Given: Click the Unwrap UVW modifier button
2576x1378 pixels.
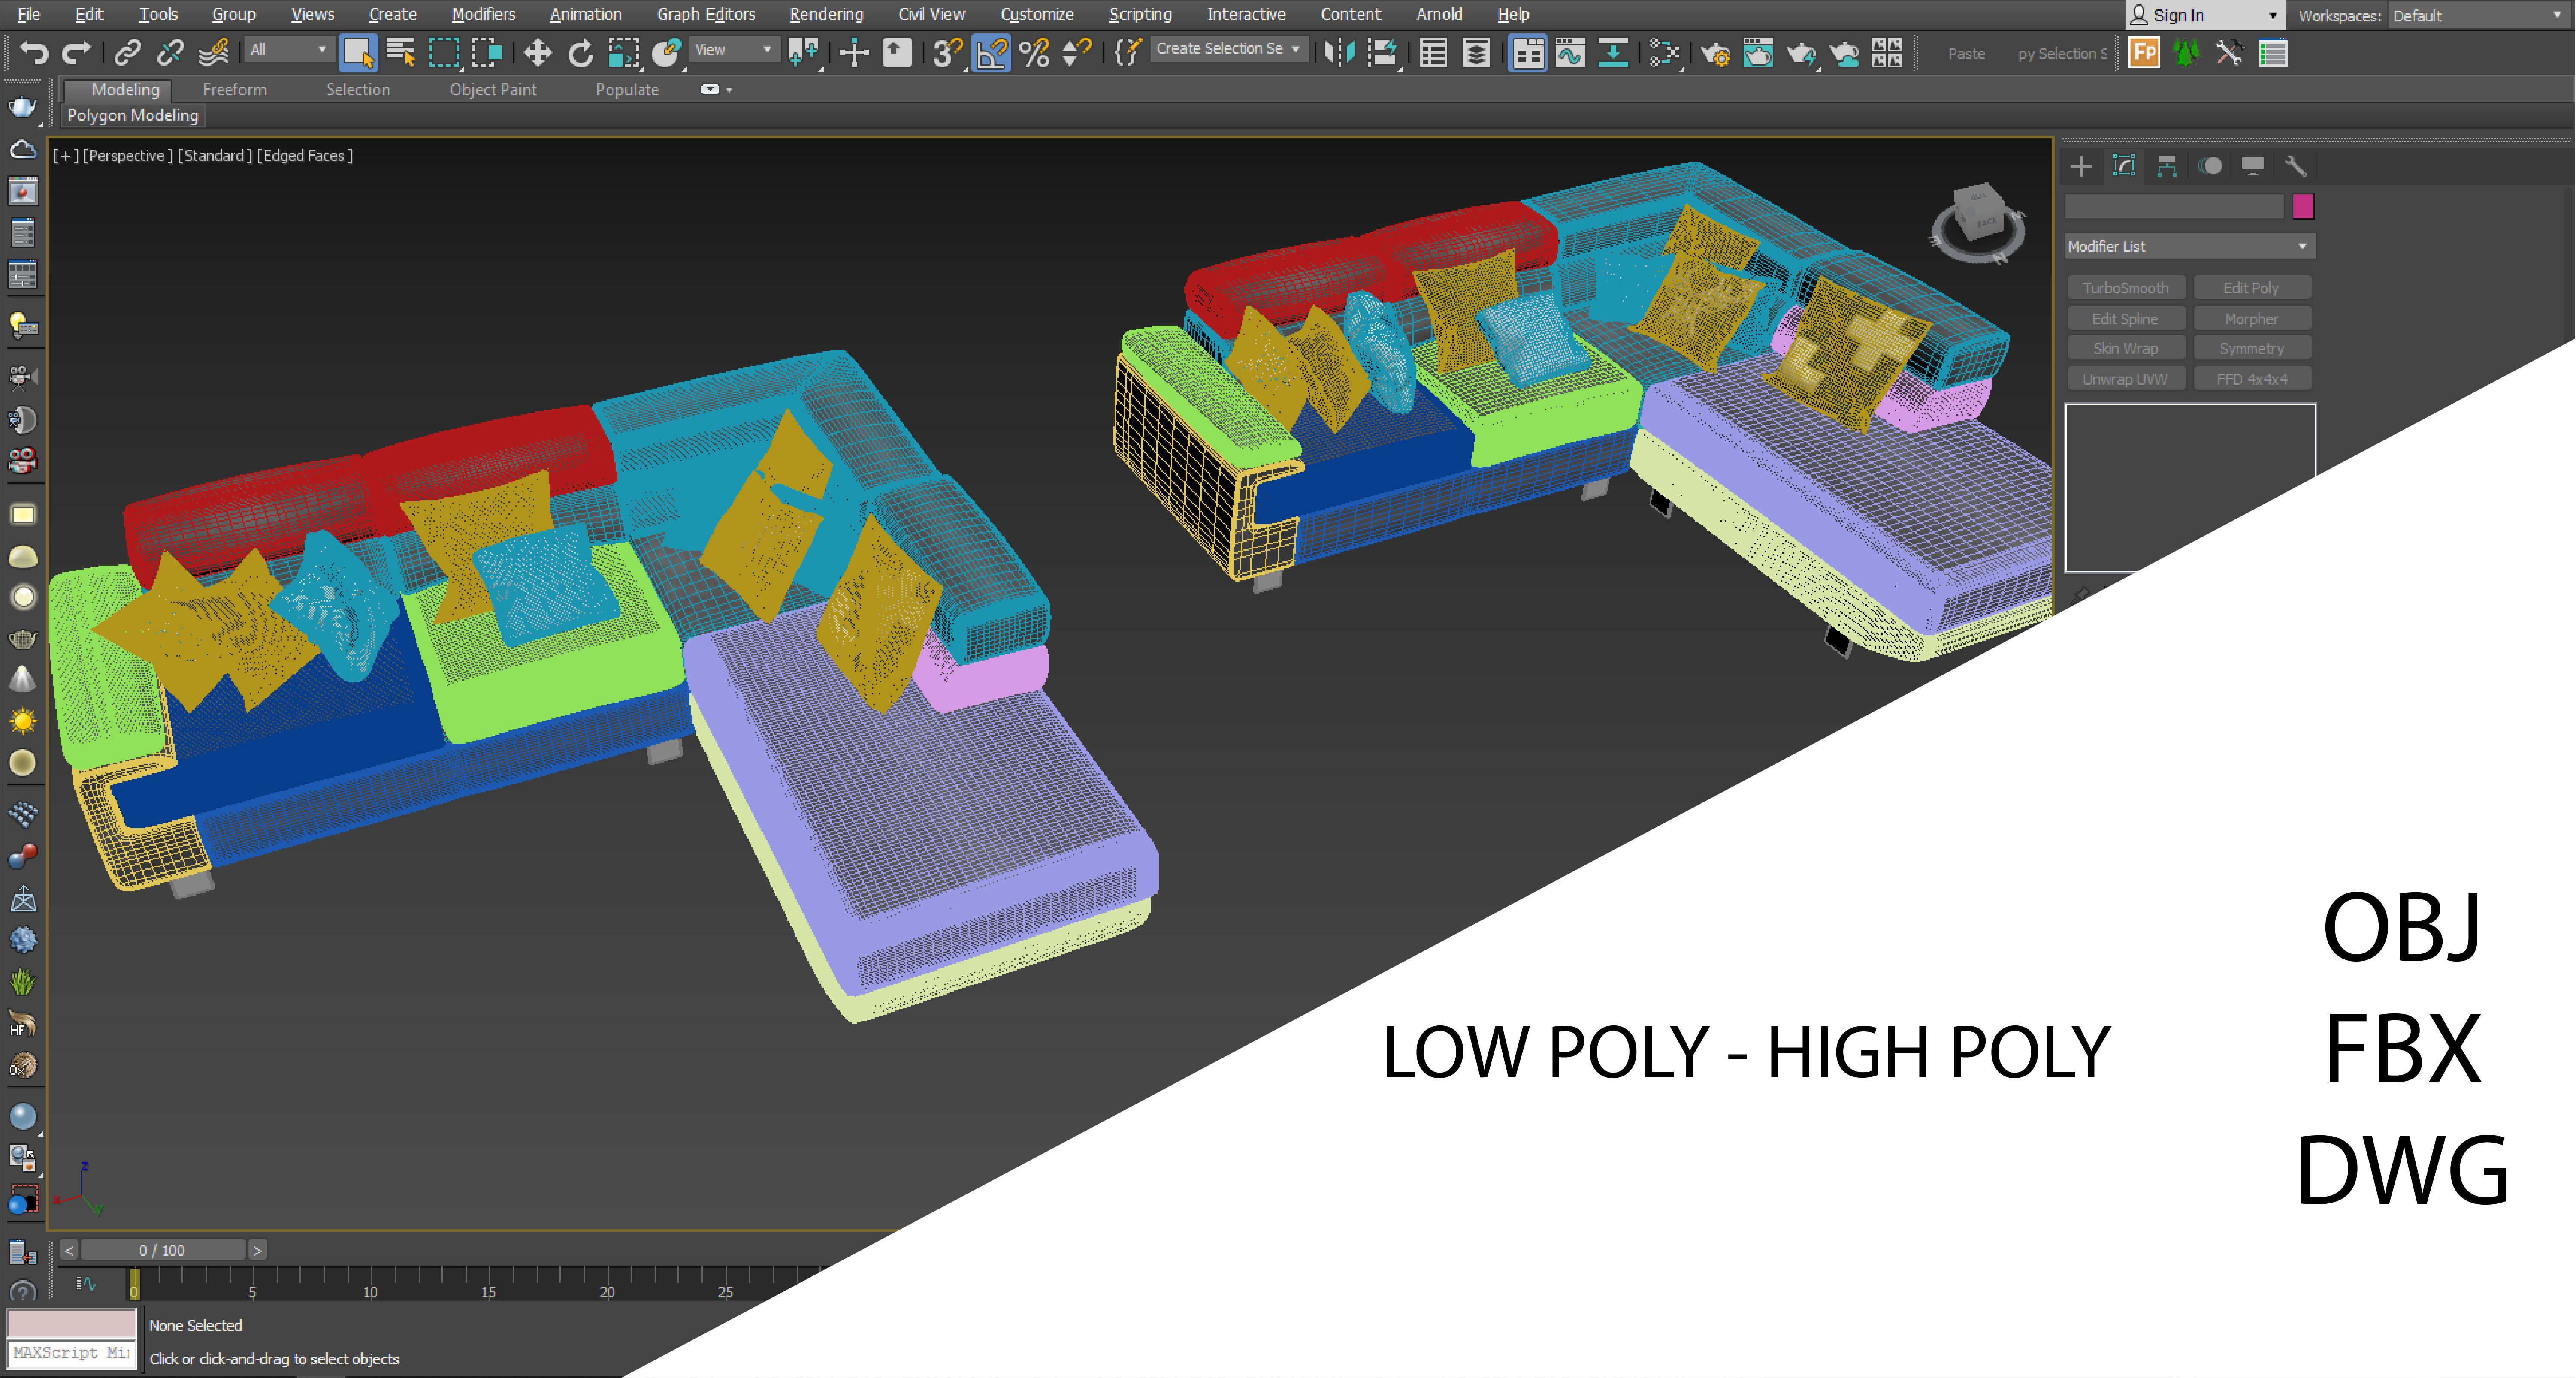Looking at the screenshot, I should click(x=2126, y=380).
